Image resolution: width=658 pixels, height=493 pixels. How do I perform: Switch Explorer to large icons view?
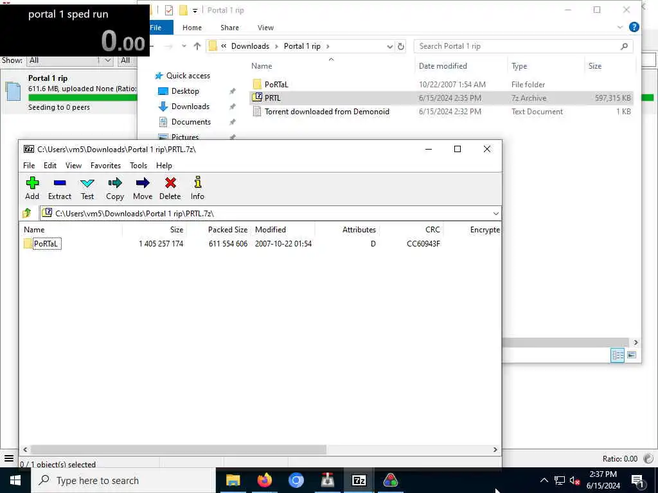(631, 356)
